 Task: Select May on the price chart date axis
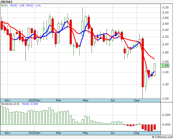[x=85, y=100]
